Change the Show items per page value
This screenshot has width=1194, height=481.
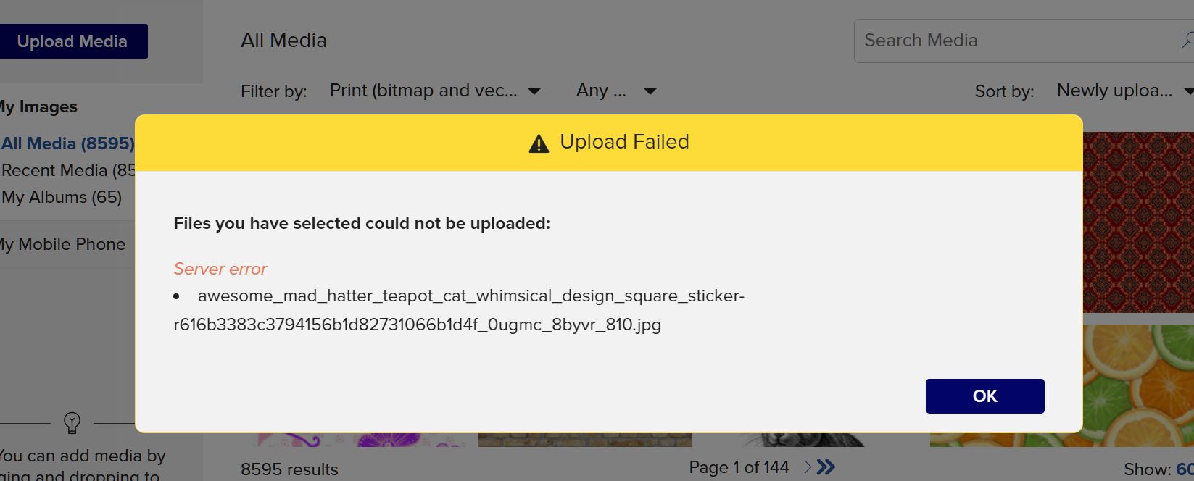(1185, 469)
